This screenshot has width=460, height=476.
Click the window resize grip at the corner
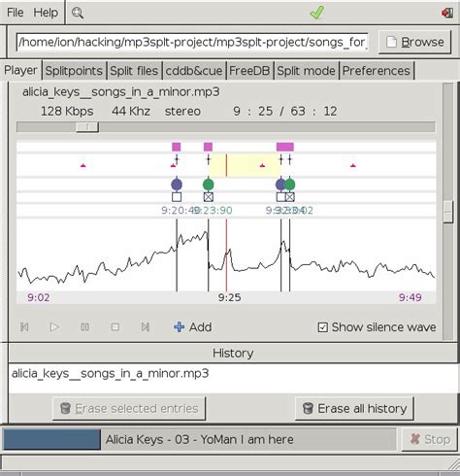(453, 465)
